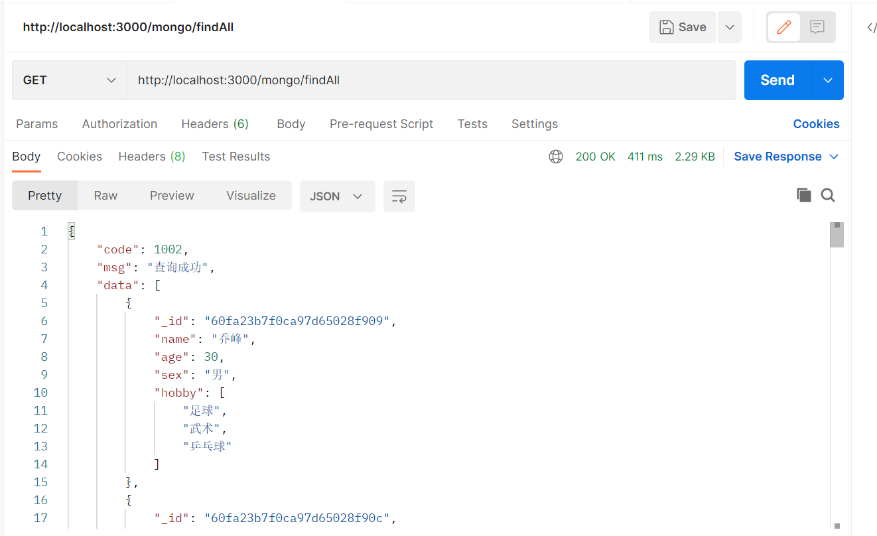Click the globe network icon
877x536 pixels.
tap(556, 157)
